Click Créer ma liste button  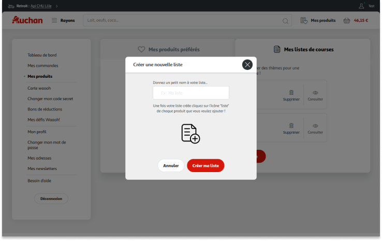pyautogui.click(x=205, y=166)
